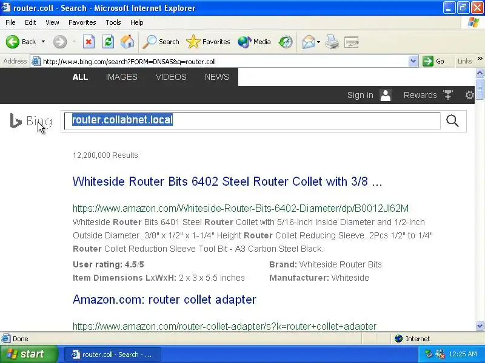
Task: Click in the Bing search box
Action: (252, 120)
